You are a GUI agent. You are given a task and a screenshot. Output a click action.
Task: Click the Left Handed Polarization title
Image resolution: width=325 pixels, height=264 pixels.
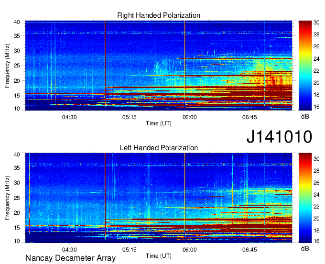tap(159, 148)
